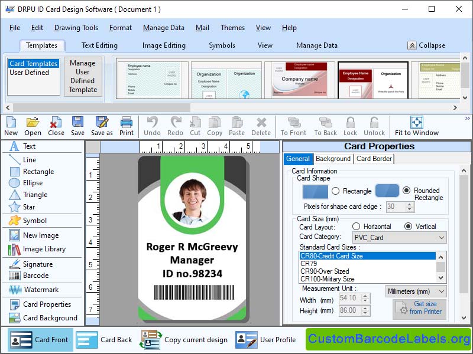This screenshot has height=354, width=473.
Task: Insert a Watermark
Action: [x=34, y=290]
